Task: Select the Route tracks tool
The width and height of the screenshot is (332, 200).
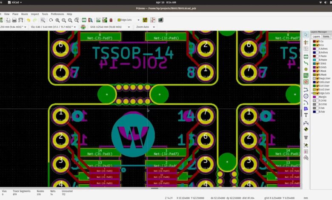Action: tap(306, 63)
